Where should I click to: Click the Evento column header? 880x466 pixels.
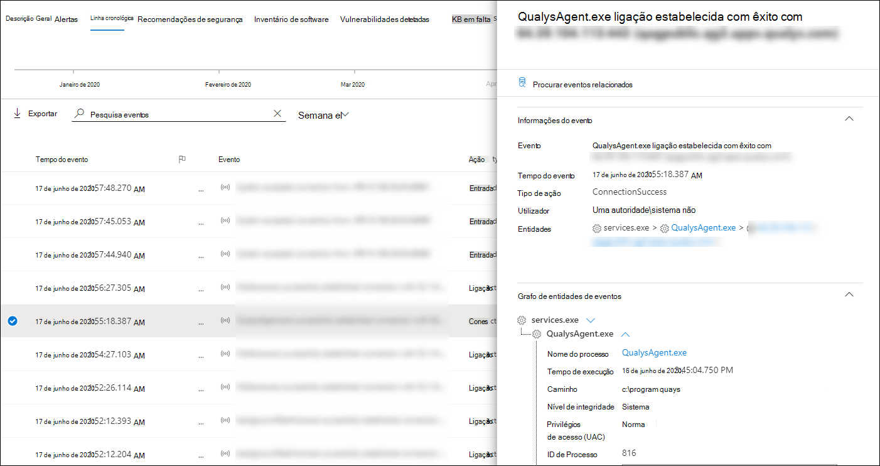pyautogui.click(x=229, y=160)
